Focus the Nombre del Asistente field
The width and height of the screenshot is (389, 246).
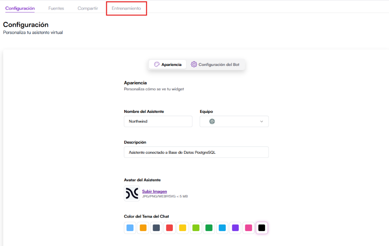pos(158,121)
